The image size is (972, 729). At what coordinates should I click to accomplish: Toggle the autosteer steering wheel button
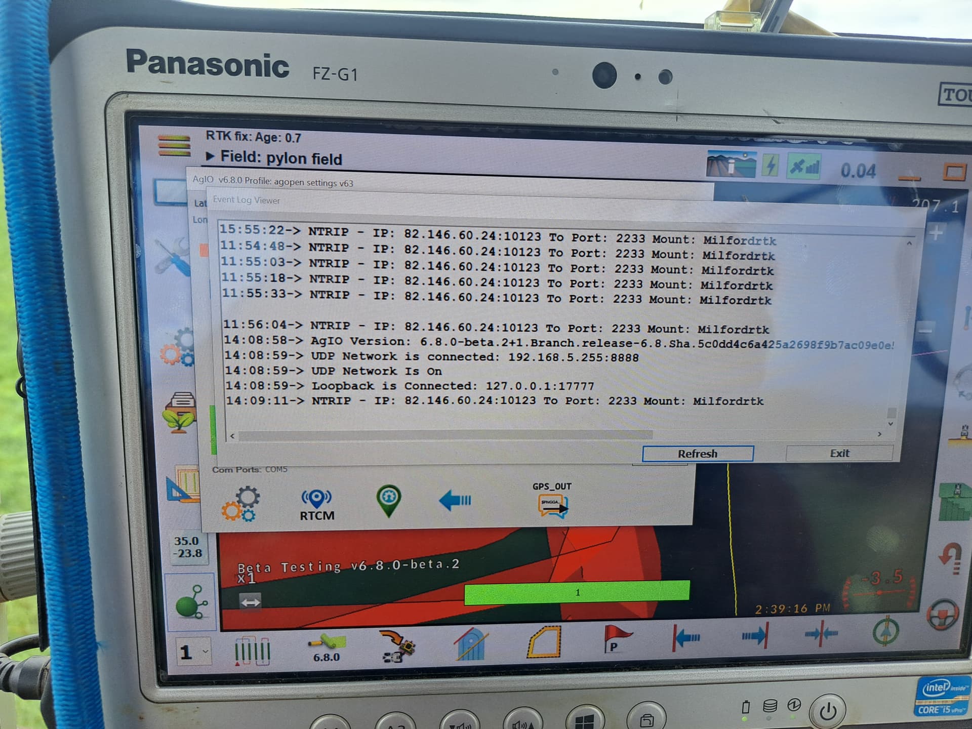[x=942, y=614]
